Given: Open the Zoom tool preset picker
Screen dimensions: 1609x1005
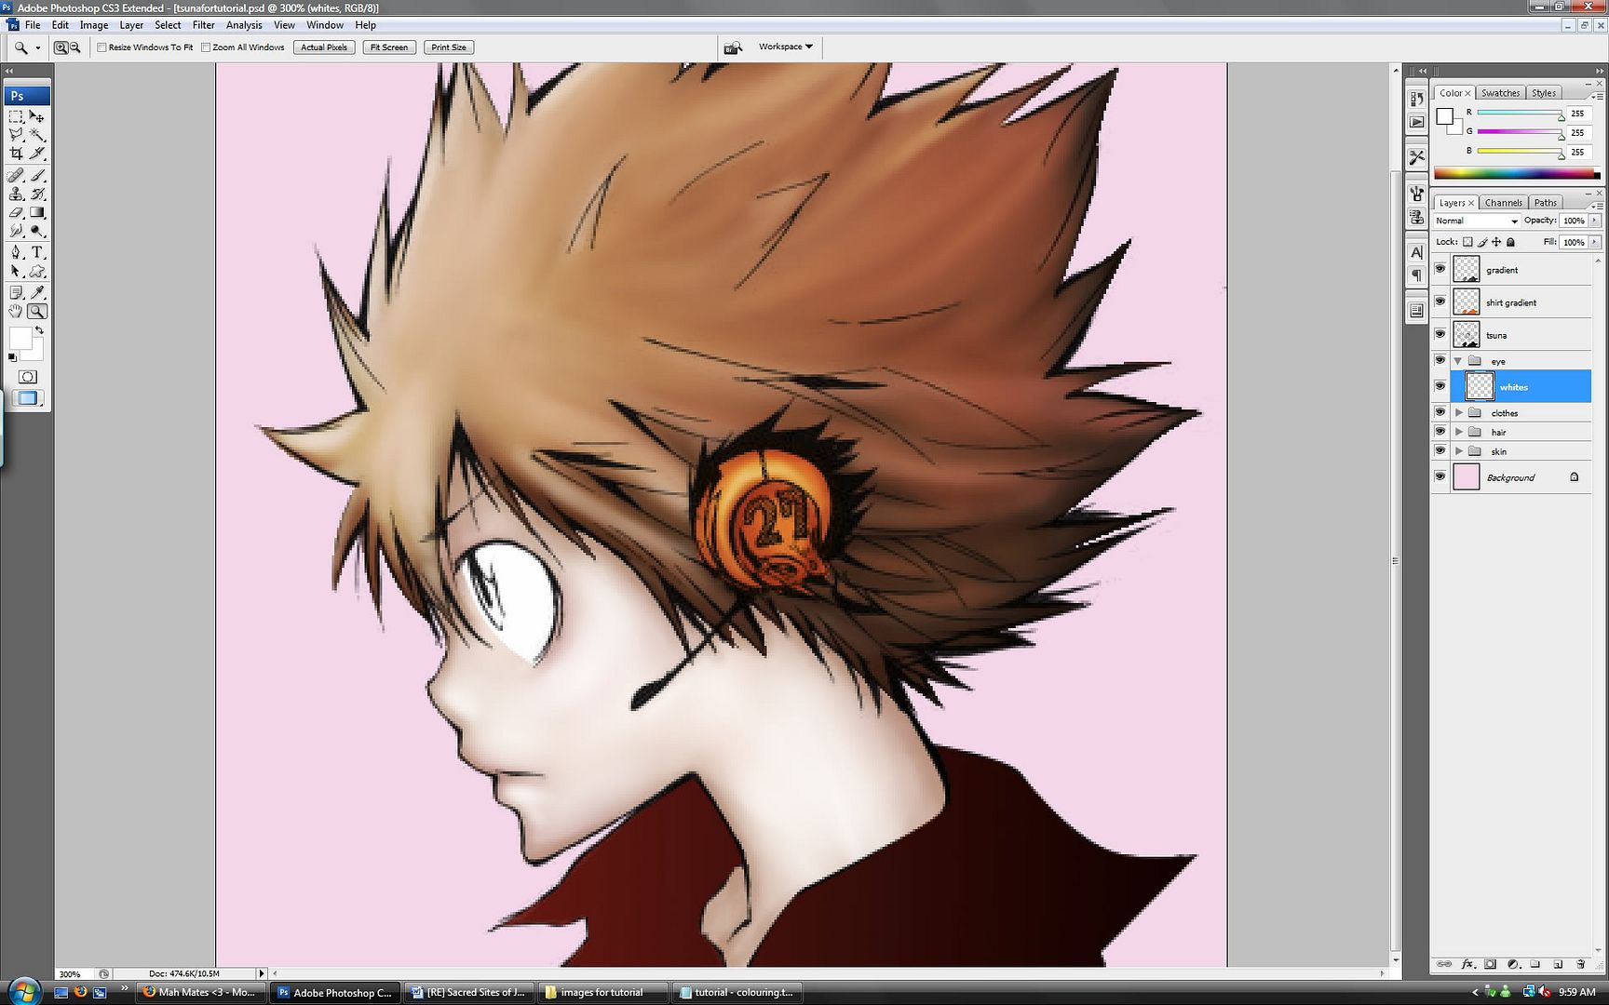Looking at the screenshot, I should click(x=38, y=47).
